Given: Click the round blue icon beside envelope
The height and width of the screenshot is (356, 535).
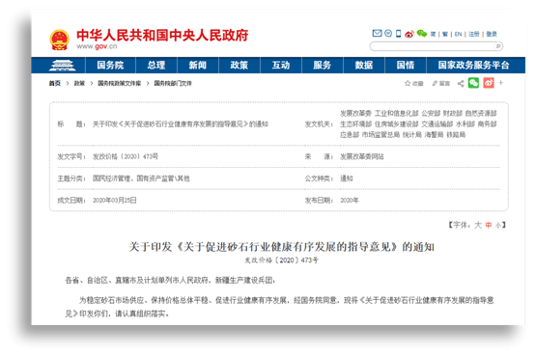Looking at the screenshot, I should click(388, 34).
